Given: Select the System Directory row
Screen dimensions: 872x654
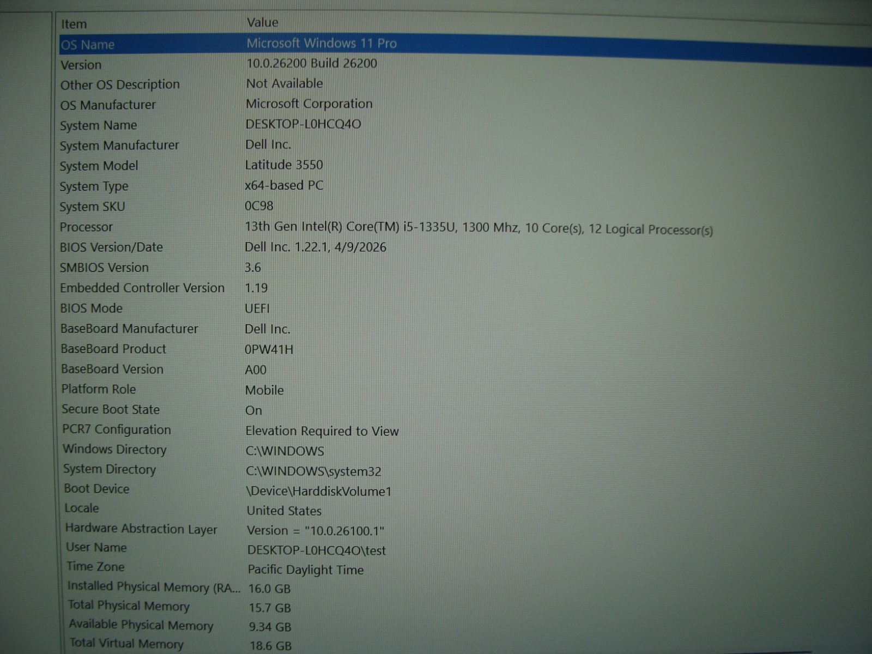Looking at the screenshot, I should (x=110, y=469).
